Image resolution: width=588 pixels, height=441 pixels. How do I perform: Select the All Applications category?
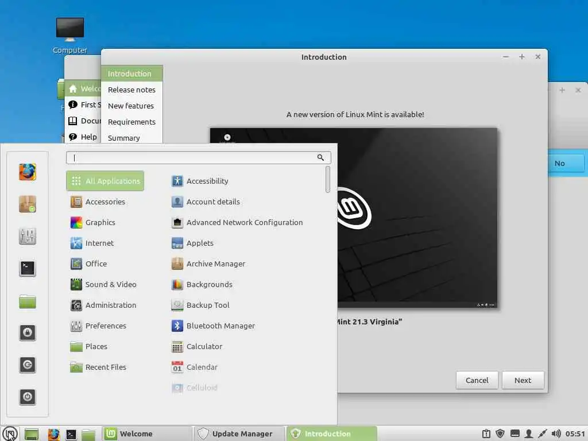click(105, 181)
